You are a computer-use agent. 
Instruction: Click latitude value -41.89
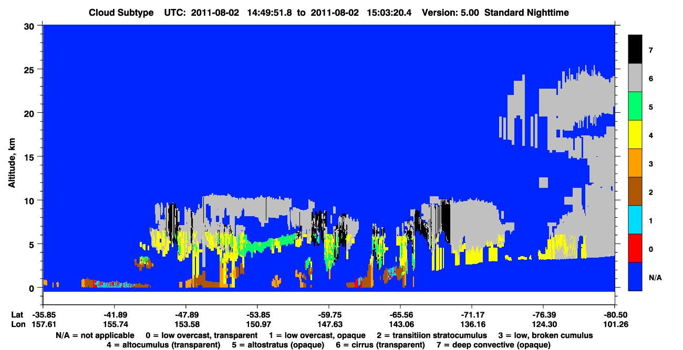[115, 315]
